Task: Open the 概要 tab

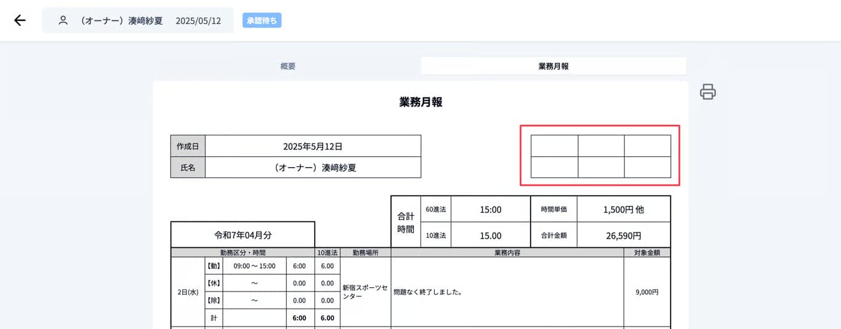Action: (288, 66)
